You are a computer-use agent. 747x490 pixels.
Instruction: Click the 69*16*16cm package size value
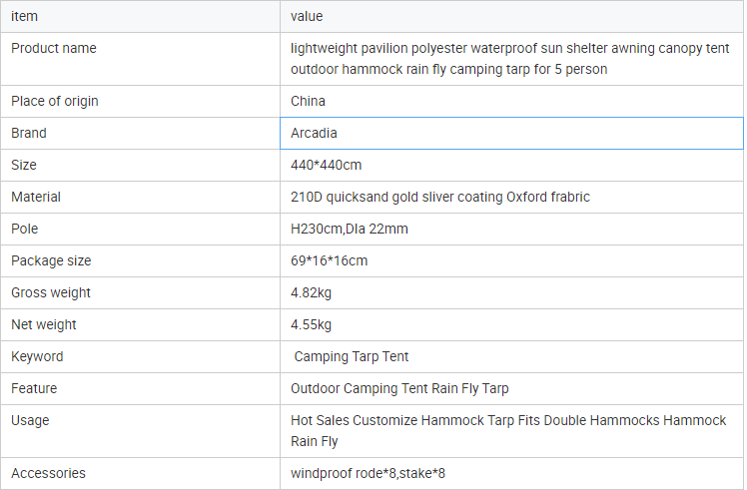(x=329, y=260)
